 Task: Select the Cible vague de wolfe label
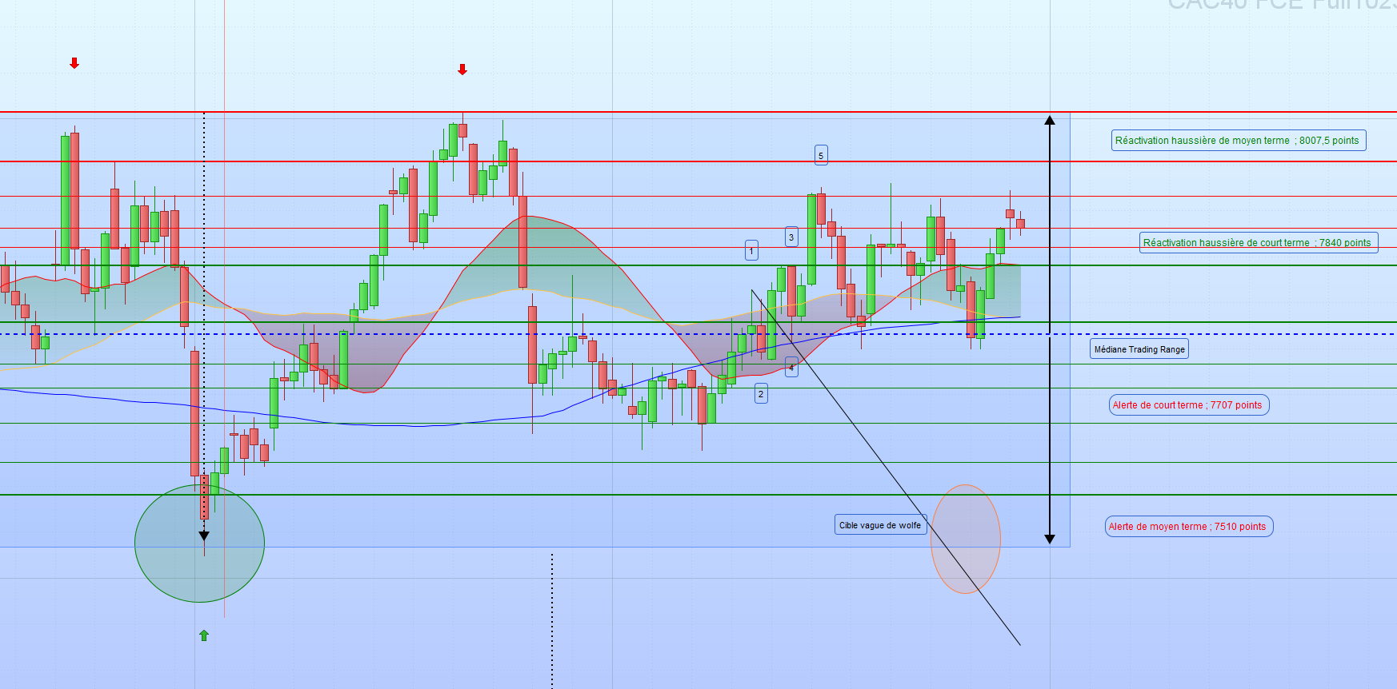click(x=880, y=525)
